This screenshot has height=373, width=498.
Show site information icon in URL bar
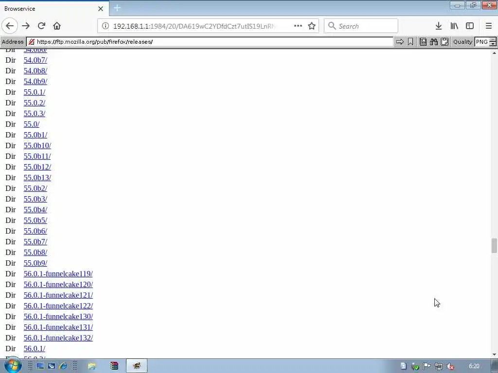[x=106, y=26]
